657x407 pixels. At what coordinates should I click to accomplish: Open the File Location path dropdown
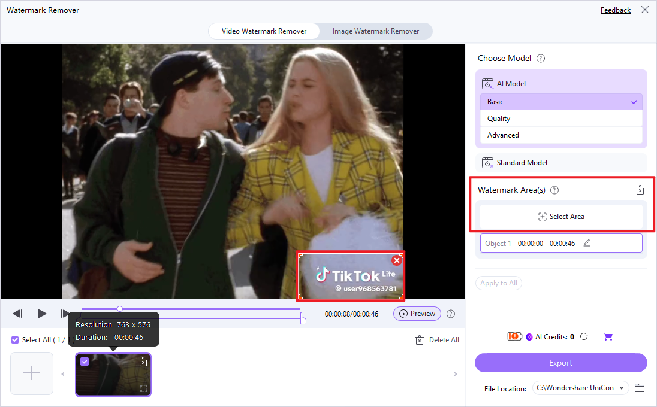[580, 388]
